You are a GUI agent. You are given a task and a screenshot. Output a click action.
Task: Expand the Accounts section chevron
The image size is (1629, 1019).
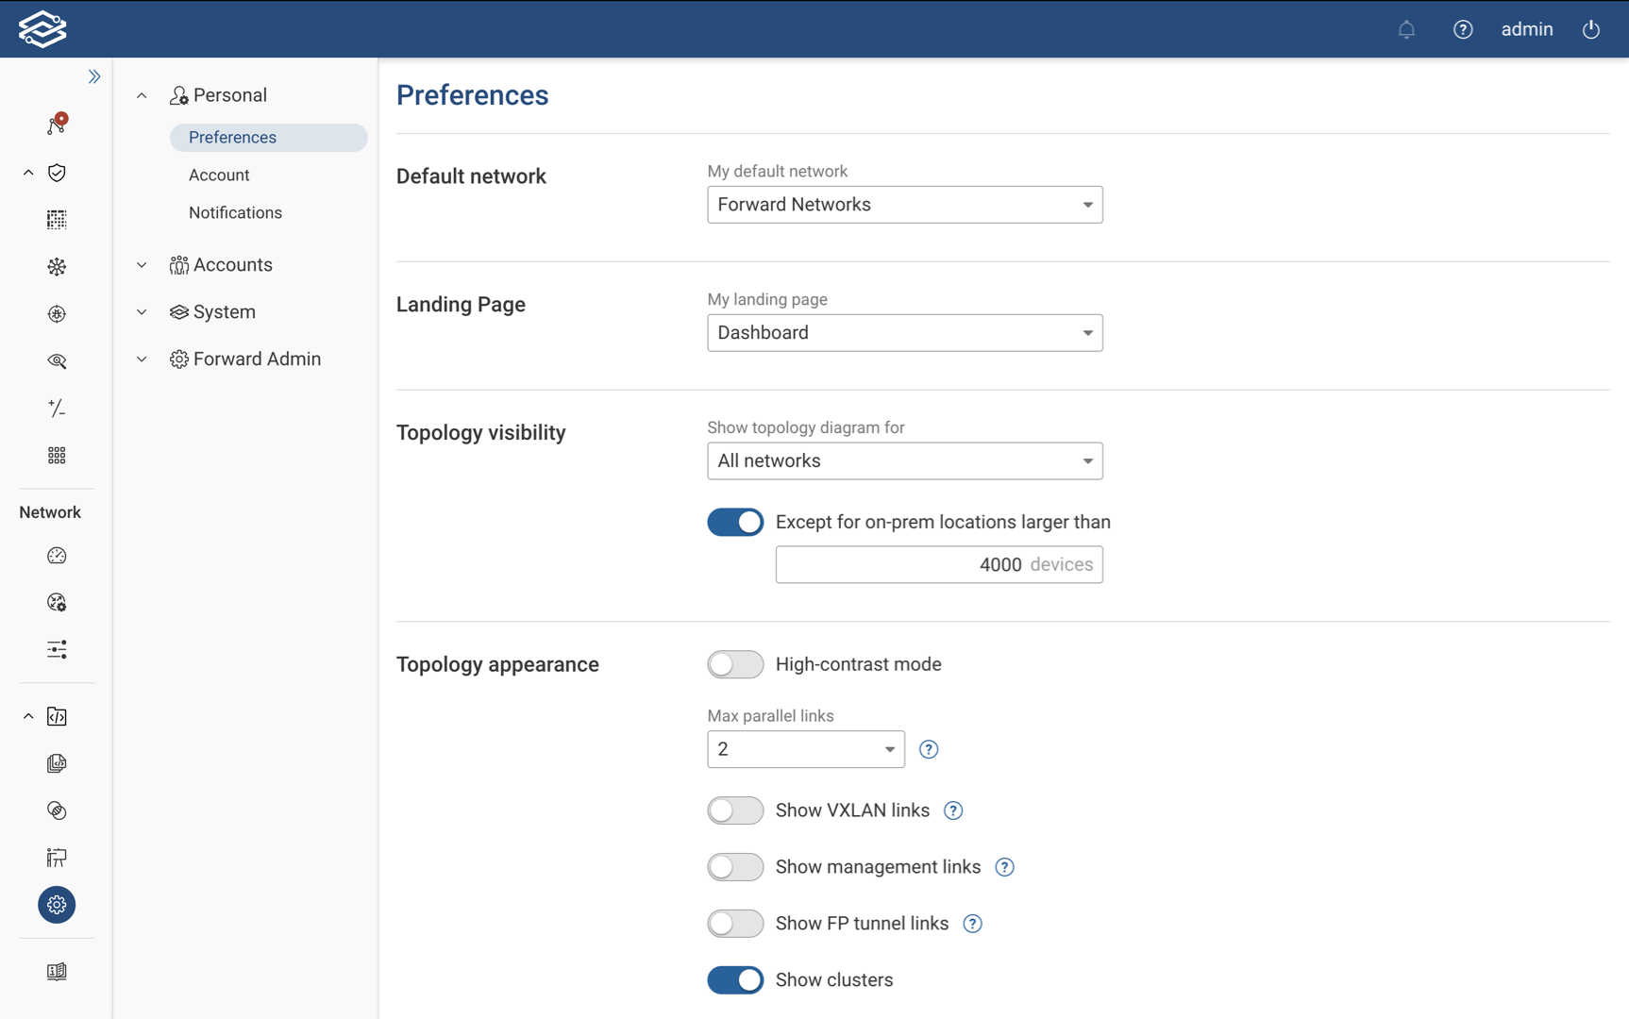click(x=142, y=265)
